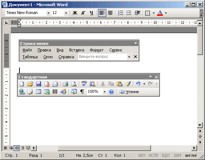Viewport: 205px width, 160px height.
Task: Click the Чтение reading layout button
Action: (129, 92)
